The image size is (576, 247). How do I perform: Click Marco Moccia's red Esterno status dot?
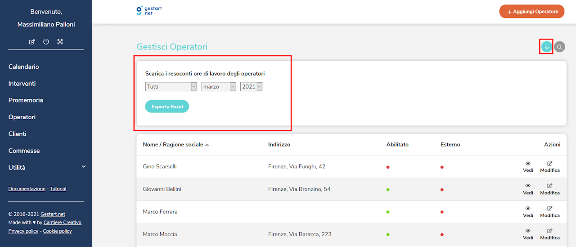[442, 234]
